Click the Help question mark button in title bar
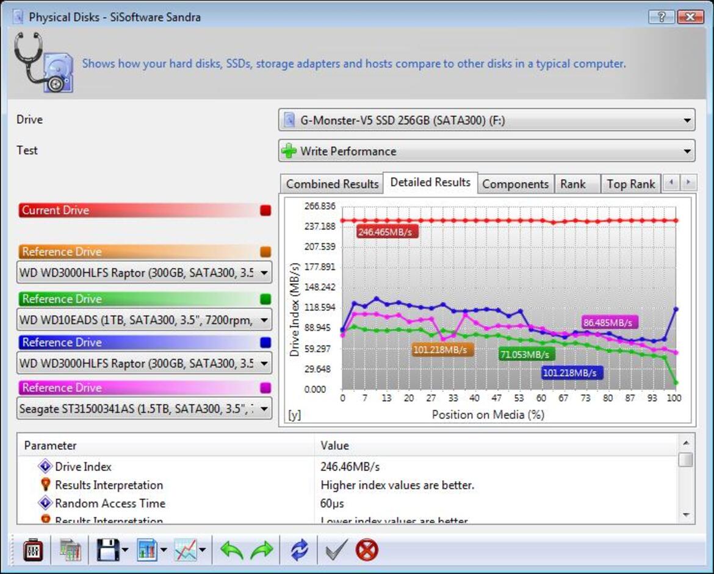 (662, 17)
